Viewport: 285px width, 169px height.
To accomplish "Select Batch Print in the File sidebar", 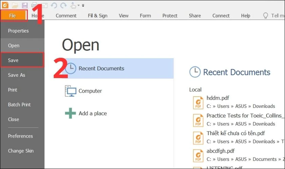I will [22, 104].
